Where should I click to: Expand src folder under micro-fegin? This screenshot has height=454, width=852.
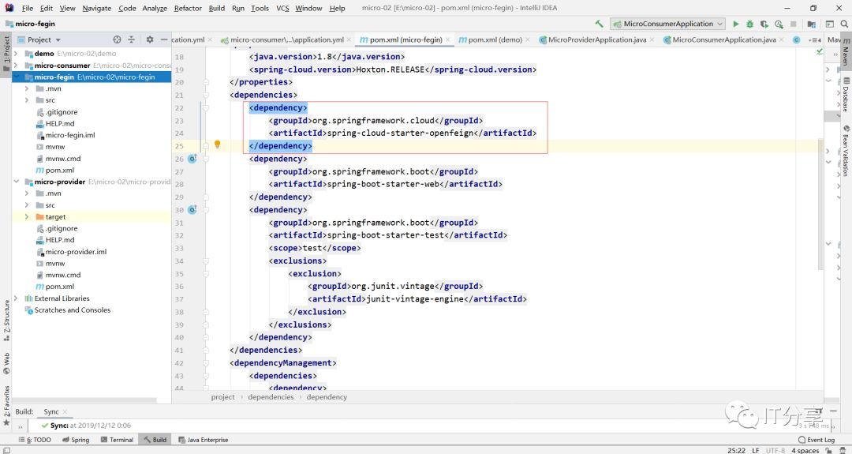pos(27,100)
